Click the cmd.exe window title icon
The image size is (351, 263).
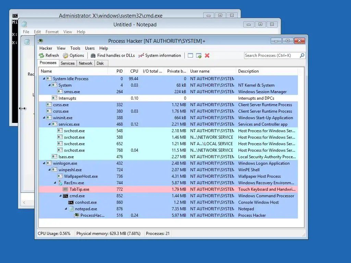15,16
